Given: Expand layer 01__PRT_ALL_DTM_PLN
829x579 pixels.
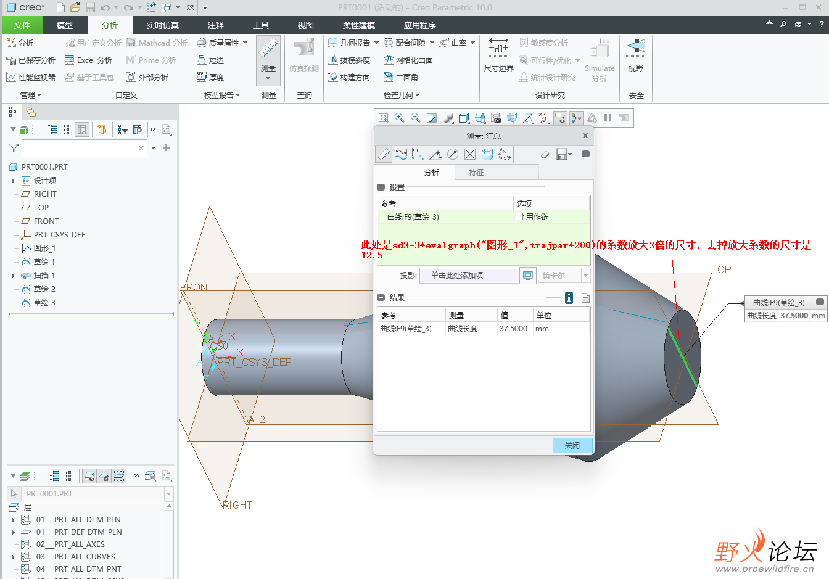Looking at the screenshot, I should click(14, 520).
